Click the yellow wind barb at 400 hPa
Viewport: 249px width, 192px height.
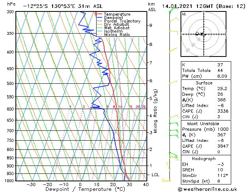click(x=173, y=50)
